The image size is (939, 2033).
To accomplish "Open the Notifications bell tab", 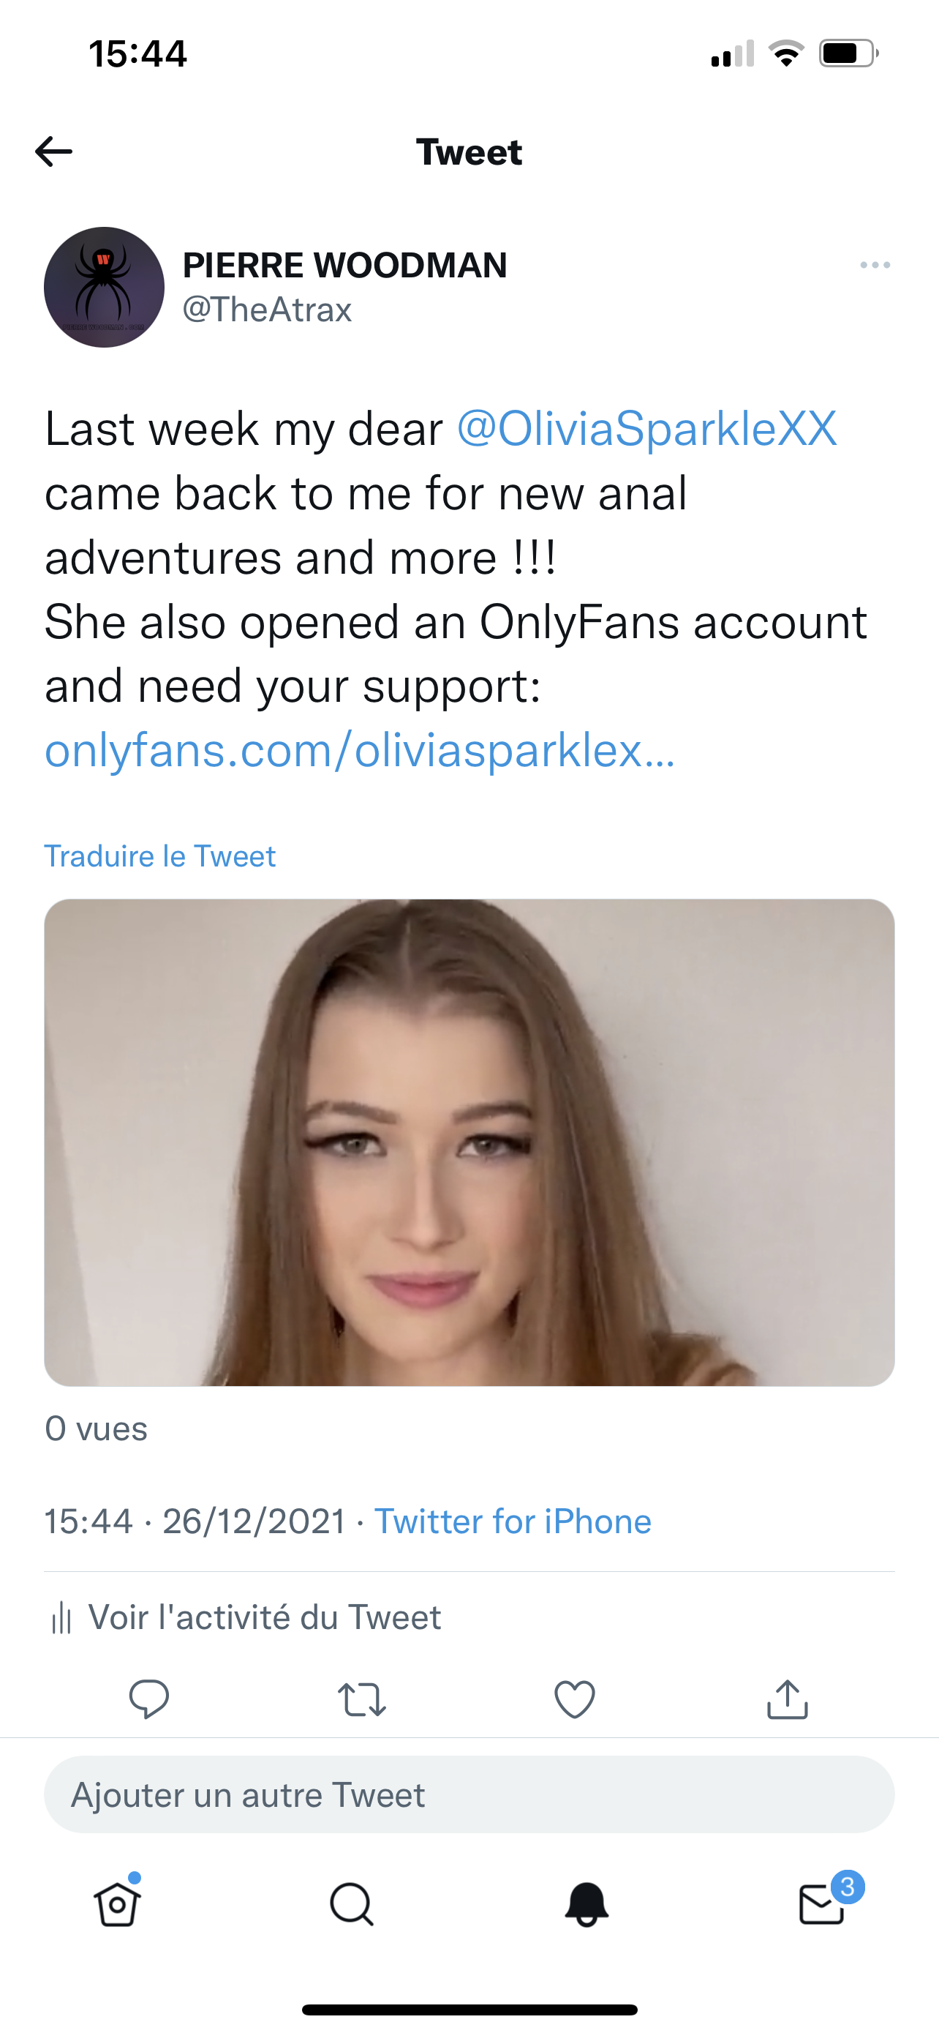I will tap(587, 1904).
